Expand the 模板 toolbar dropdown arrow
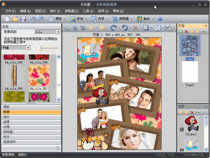Image resolution: width=210 pixels, height=158 pixels. click(65, 19)
